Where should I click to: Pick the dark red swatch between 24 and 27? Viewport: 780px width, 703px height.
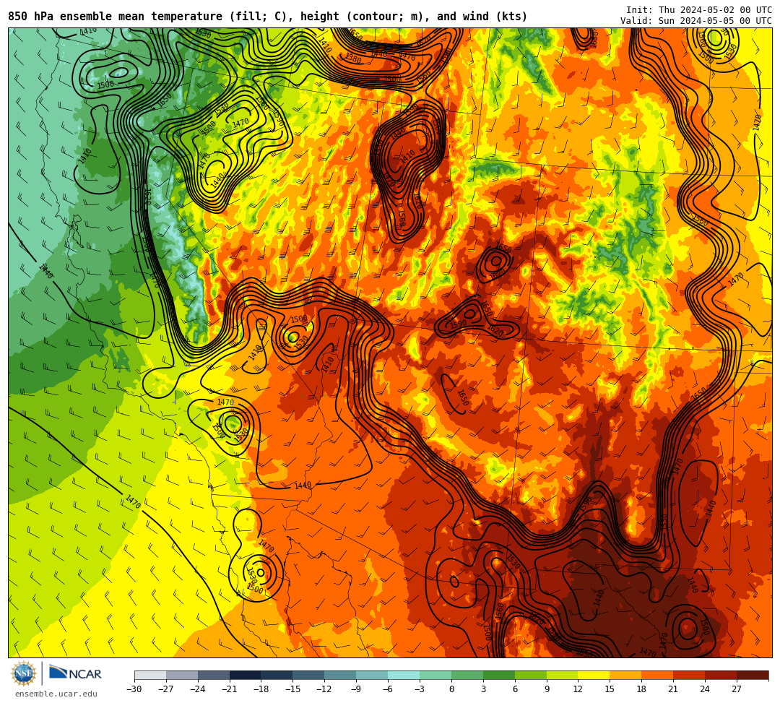(721, 675)
